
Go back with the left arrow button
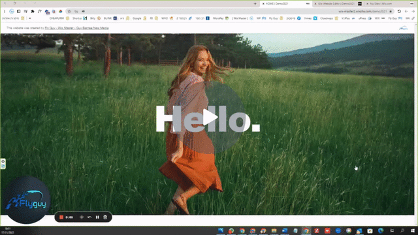pos(406,11)
